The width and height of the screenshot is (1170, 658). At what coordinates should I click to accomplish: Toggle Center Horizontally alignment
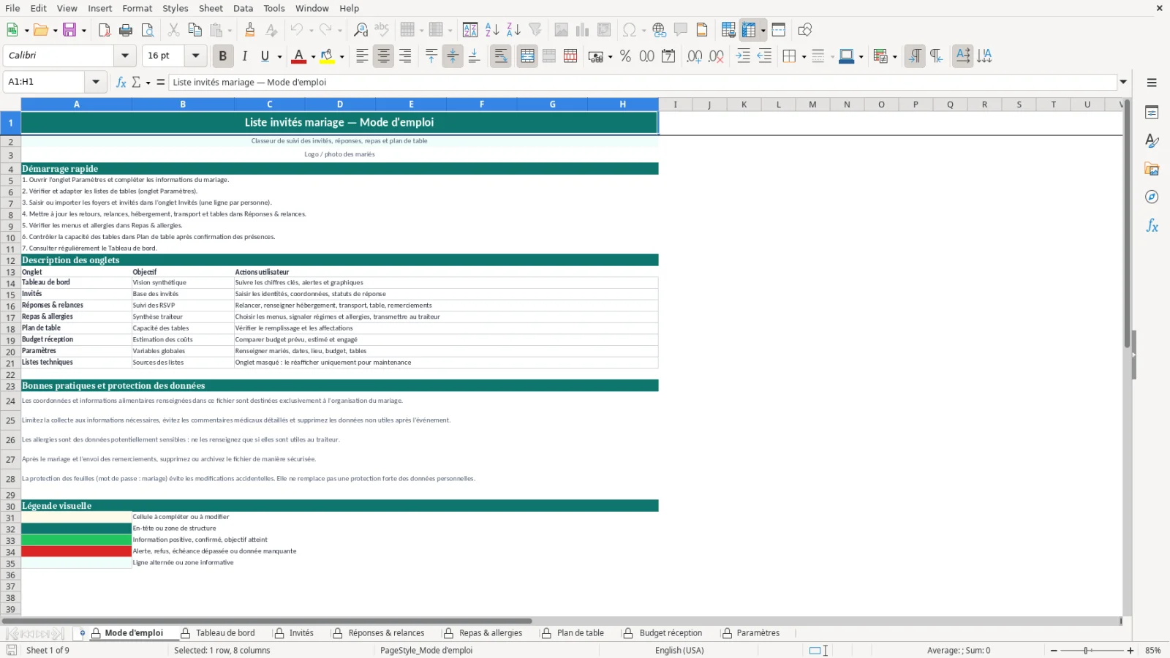[383, 56]
